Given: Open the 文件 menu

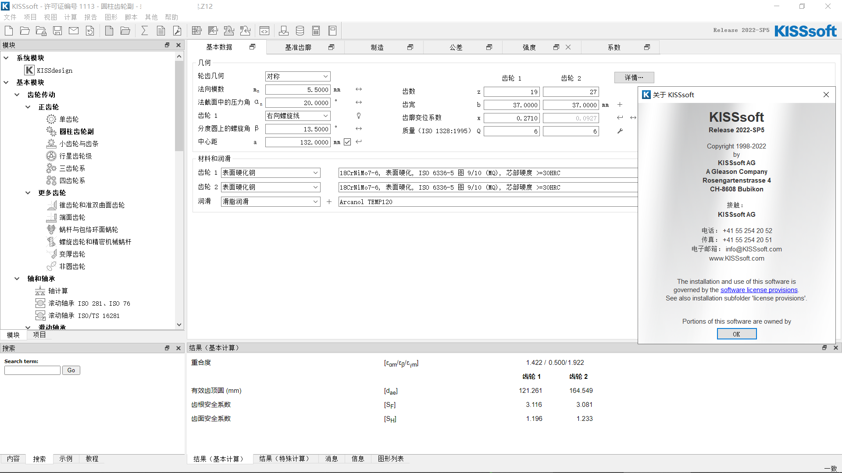Looking at the screenshot, I should point(10,17).
